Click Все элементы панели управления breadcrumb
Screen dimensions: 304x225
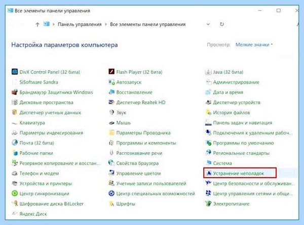(148, 24)
